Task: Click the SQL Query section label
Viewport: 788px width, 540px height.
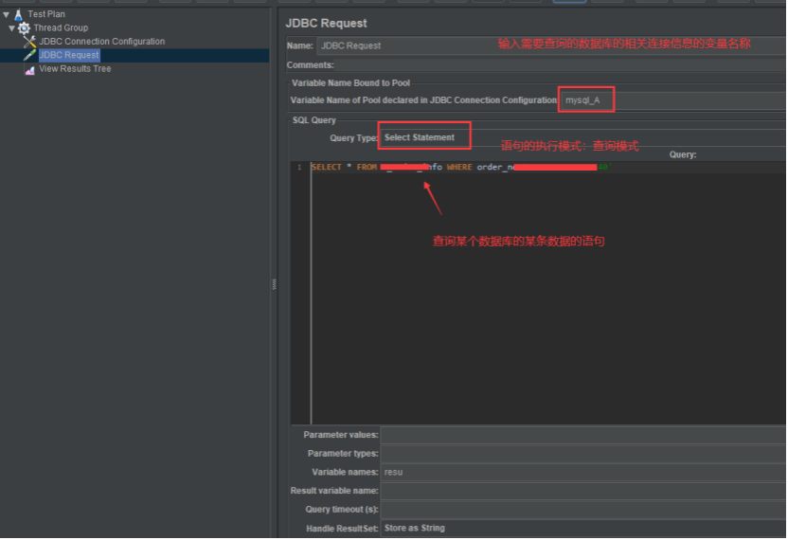Action: tap(314, 120)
